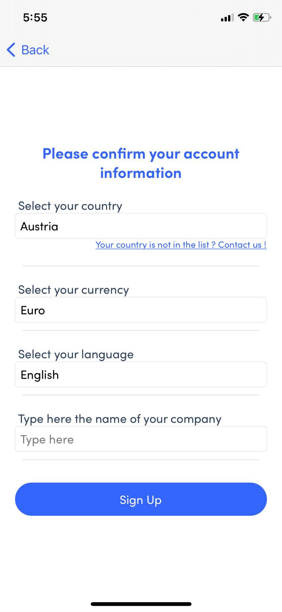Click the divider line above Sign Up
This screenshot has height=612, width=282.
pos(141,460)
